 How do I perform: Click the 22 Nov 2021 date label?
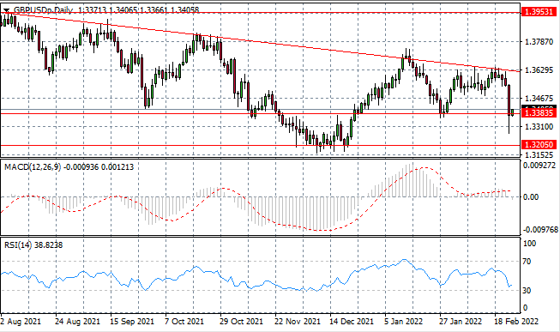pyautogui.click(x=298, y=322)
